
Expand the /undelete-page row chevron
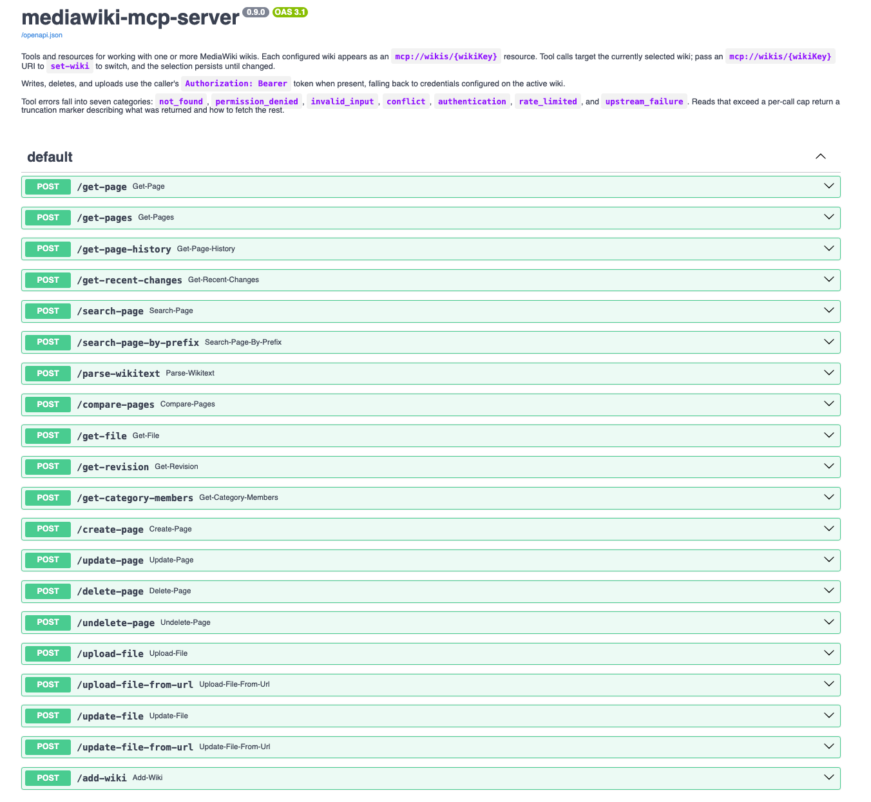pos(829,622)
